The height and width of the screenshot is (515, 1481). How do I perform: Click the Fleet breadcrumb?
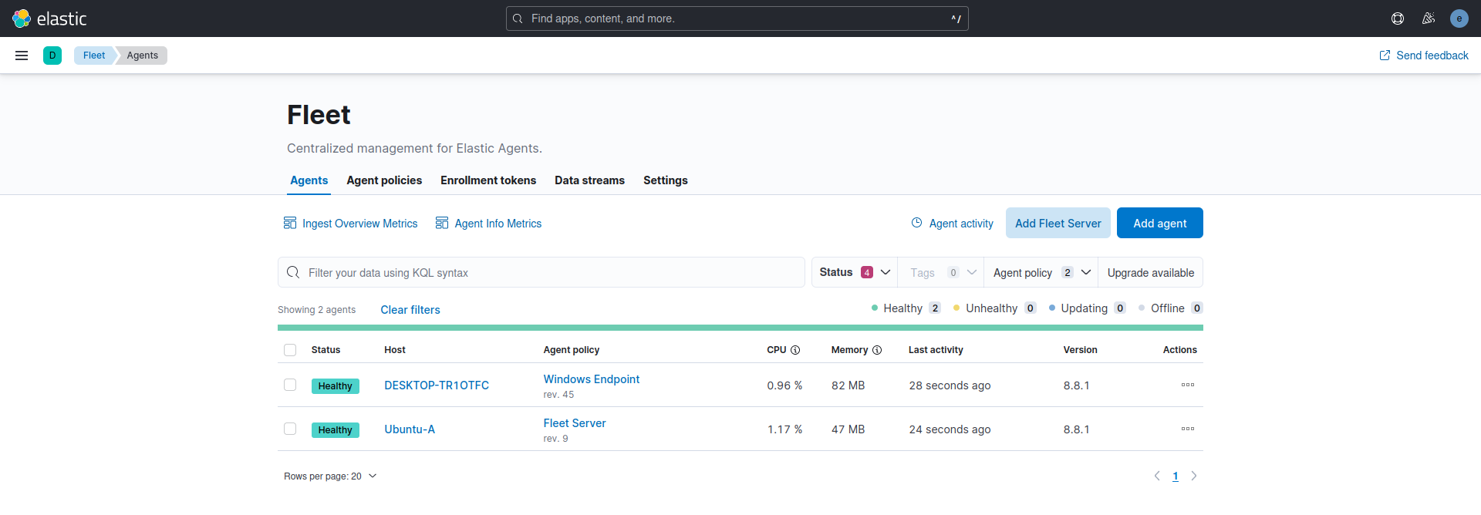click(94, 56)
